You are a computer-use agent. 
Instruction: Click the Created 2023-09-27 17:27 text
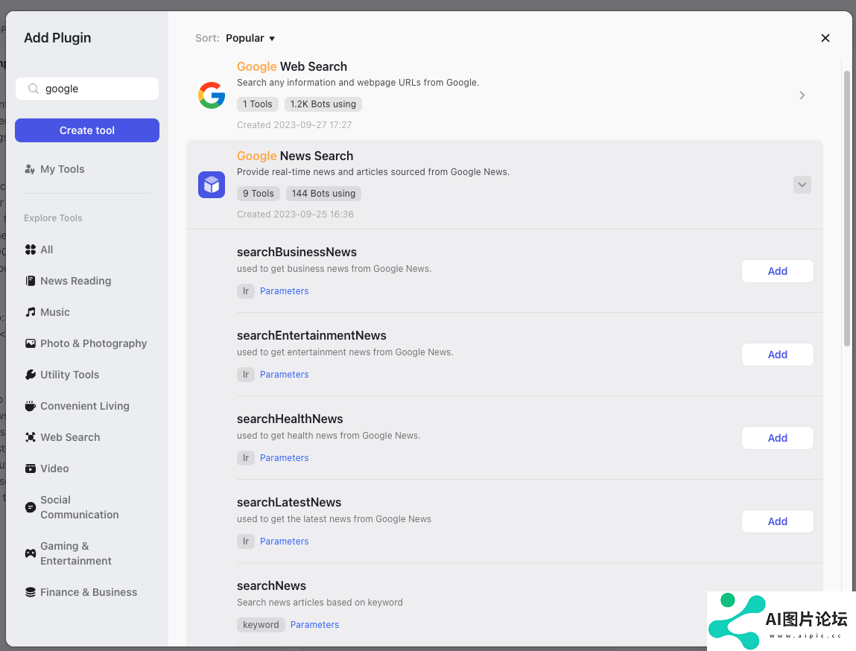point(294,125)
